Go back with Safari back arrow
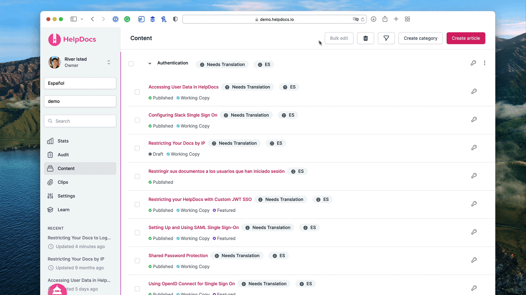The height and width of the screenshot is (295, 526). tap(92, 19)
